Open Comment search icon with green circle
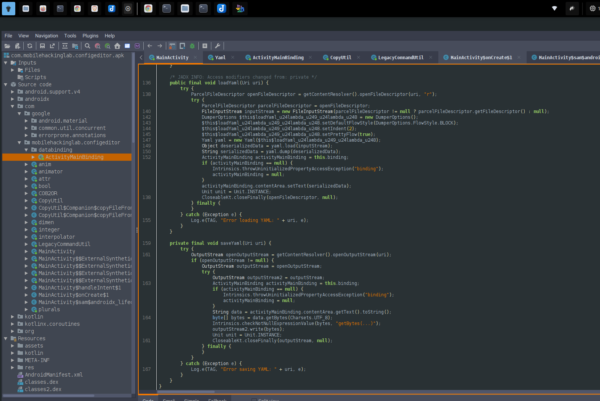The width and height of the screenshot is (600, 401). pyautogui.click(x=107, y=46)
